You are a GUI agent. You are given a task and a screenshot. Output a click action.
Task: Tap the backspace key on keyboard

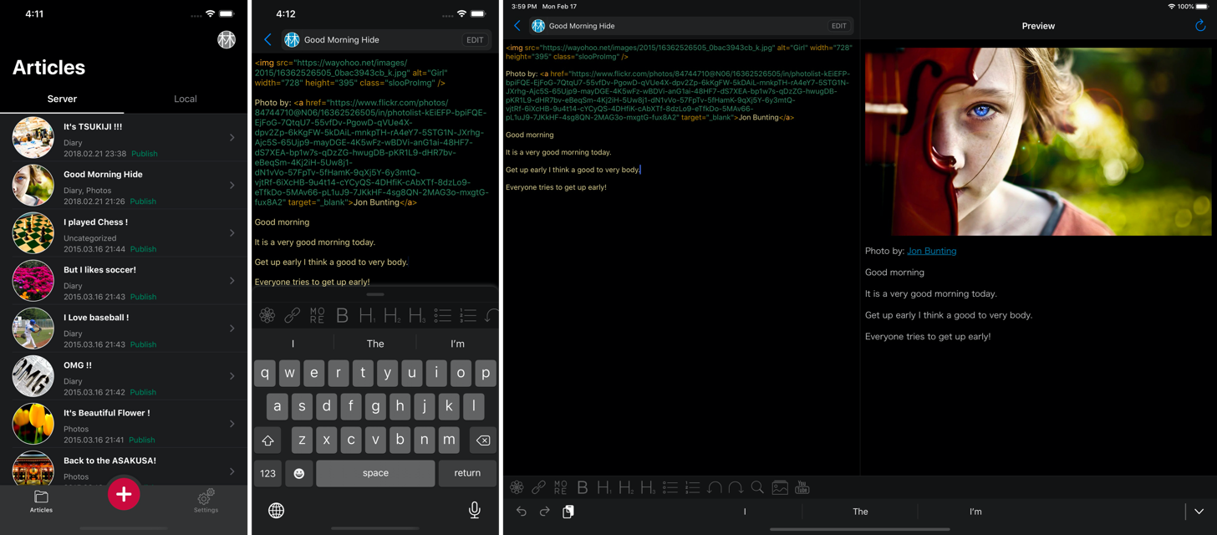coord(482,440)
